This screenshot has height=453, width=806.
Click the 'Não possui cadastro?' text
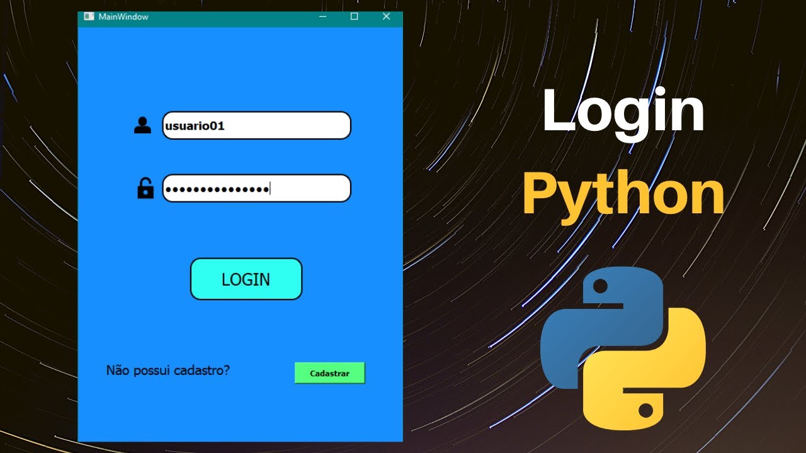tap(168, 370)
